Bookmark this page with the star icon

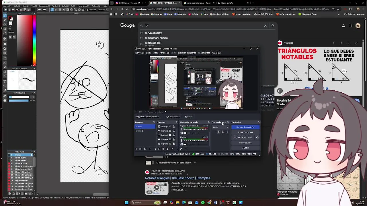339,9
